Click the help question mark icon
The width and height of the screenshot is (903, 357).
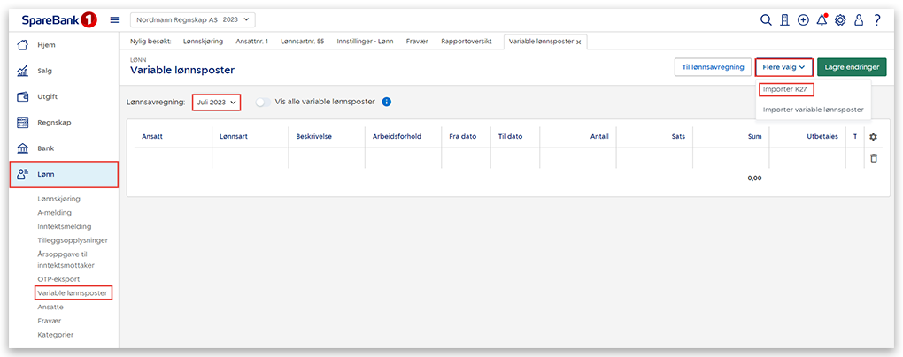tap(876, 19)
